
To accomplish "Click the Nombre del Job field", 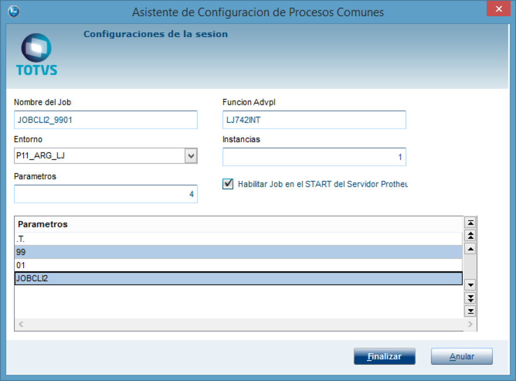I will click(x=106, y=120).
